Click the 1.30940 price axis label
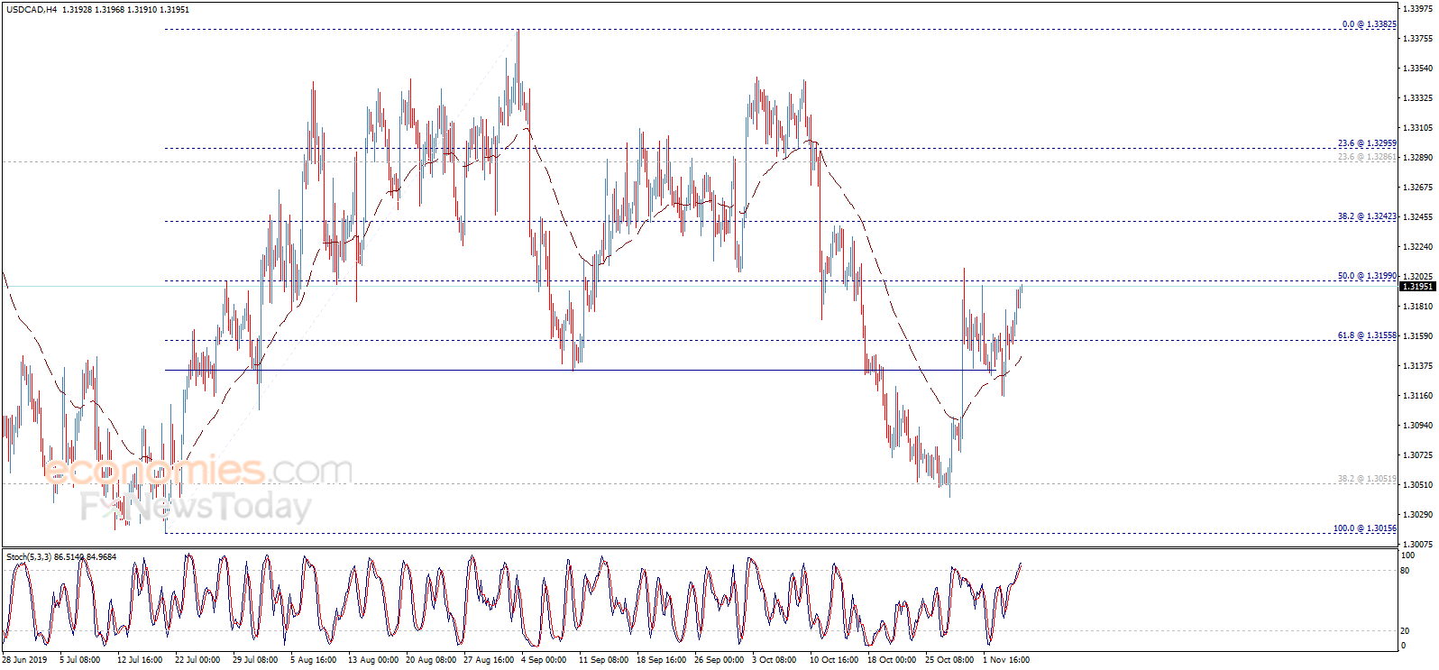The image size is (1439, 670). [x=1418, y=426]
